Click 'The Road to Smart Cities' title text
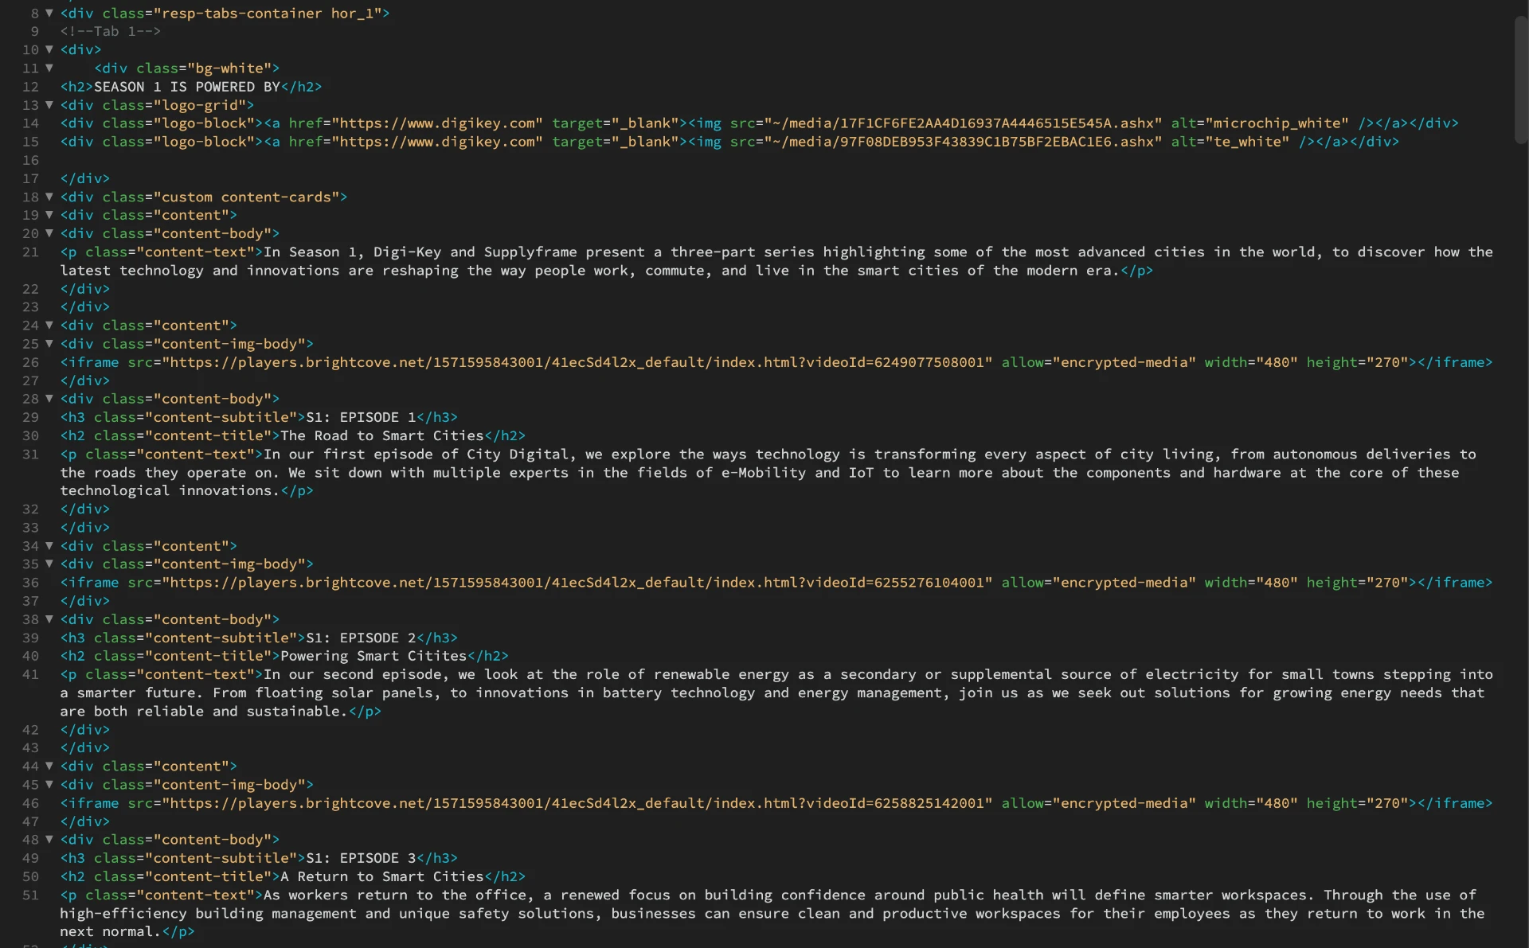Viewport: 1529px width, 948px height. click(x=382, y=436)
